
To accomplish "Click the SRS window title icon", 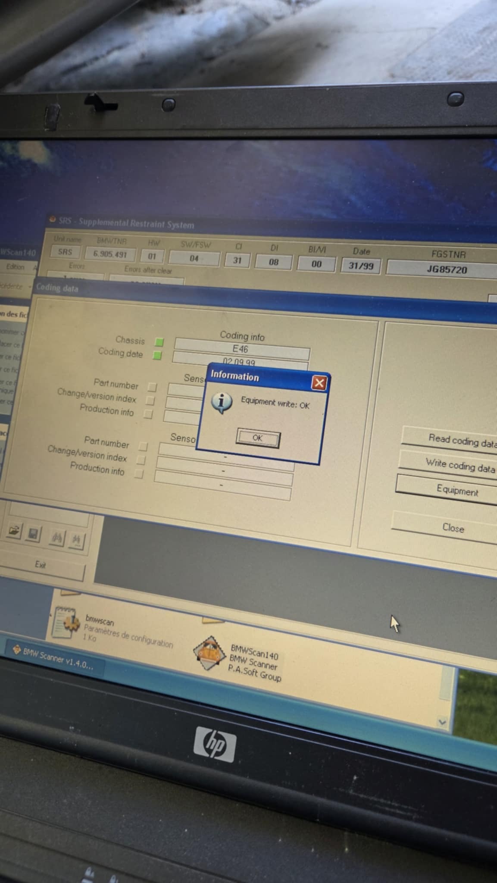I will click(x=53, y=219).
